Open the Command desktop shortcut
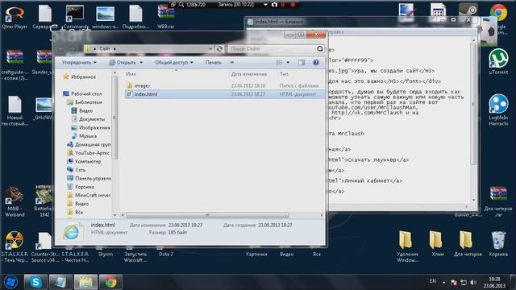The height and width of the screenshot is (290, 516). (75, 16)
